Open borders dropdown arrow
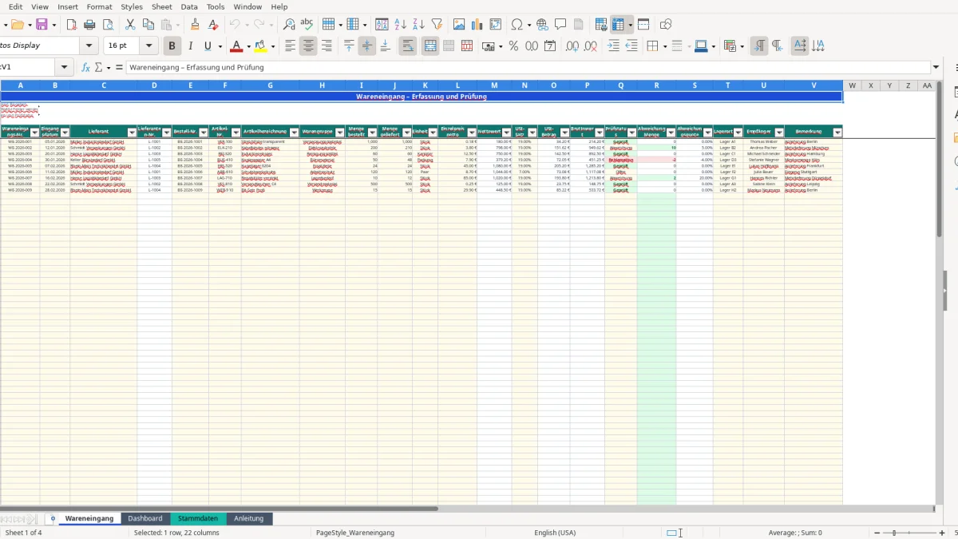 tap(664, 46)
